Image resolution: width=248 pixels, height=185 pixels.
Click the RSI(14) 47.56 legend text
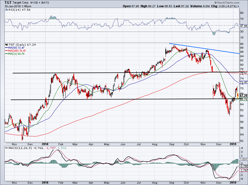pos(20,10)
